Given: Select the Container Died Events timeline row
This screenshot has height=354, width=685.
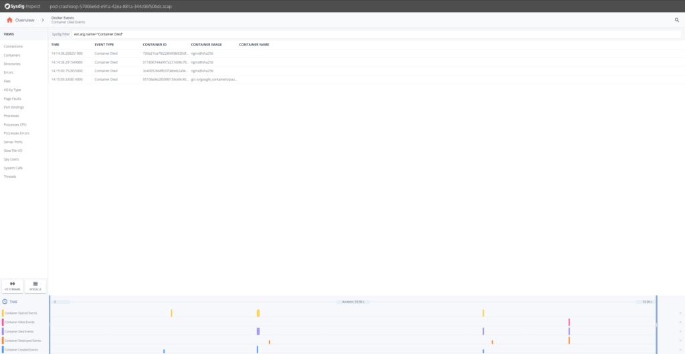Looking at the screenshot, I should (19, 331).
